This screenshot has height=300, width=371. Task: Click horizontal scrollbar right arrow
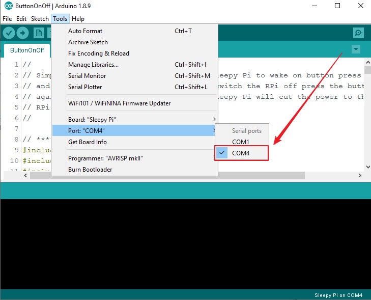360,175
